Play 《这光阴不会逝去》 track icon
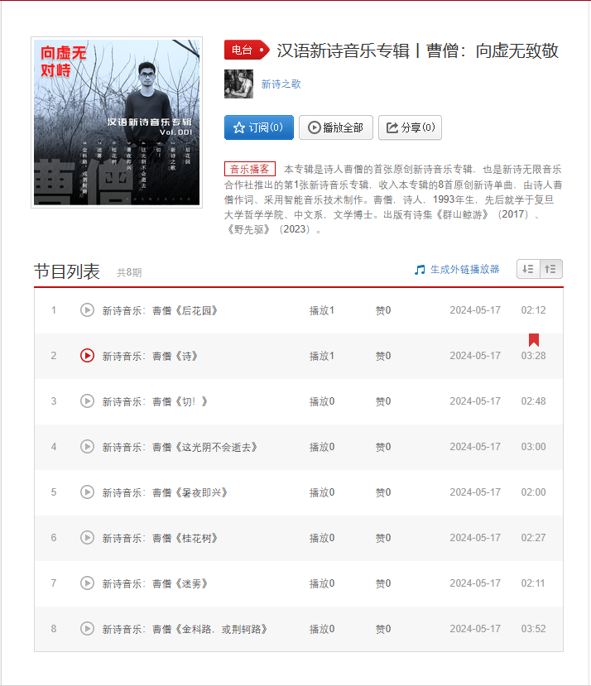 [x=87, y=447]
